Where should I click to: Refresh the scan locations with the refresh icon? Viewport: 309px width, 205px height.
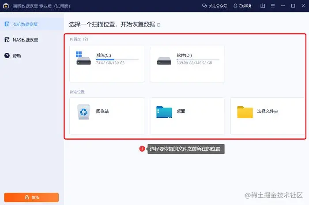pos(158,25)
